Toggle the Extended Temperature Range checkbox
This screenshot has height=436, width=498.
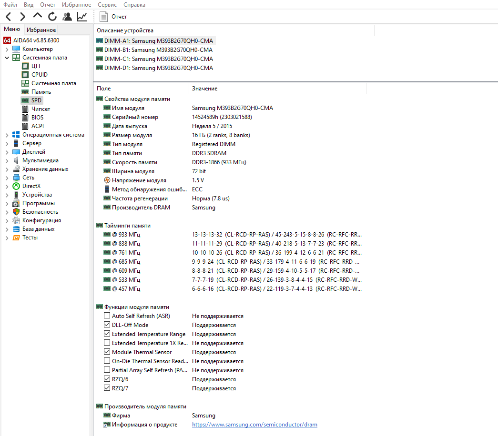point(107,334)
